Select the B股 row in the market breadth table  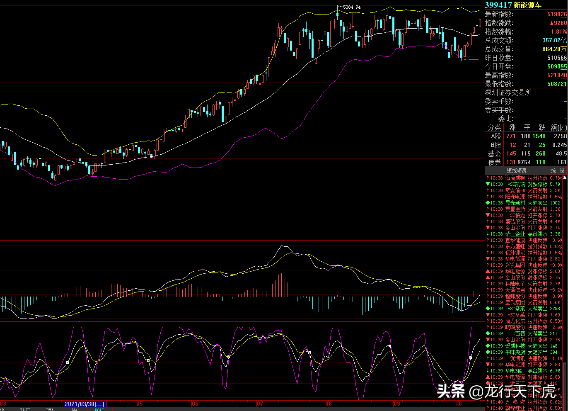(x=526, y=145)
